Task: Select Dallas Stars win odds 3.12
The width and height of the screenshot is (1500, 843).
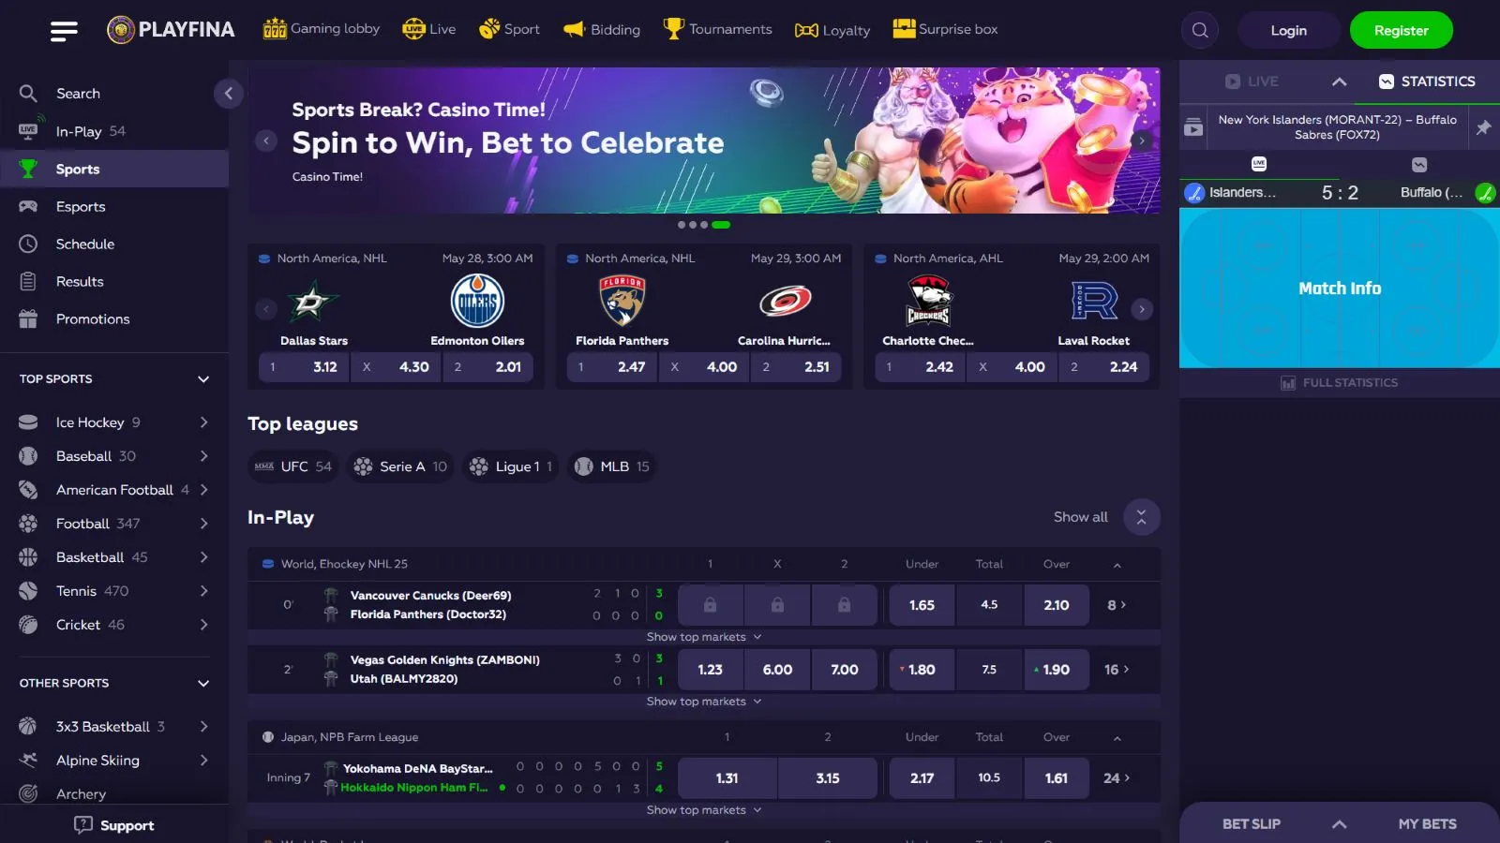Action: click(304, 367)
